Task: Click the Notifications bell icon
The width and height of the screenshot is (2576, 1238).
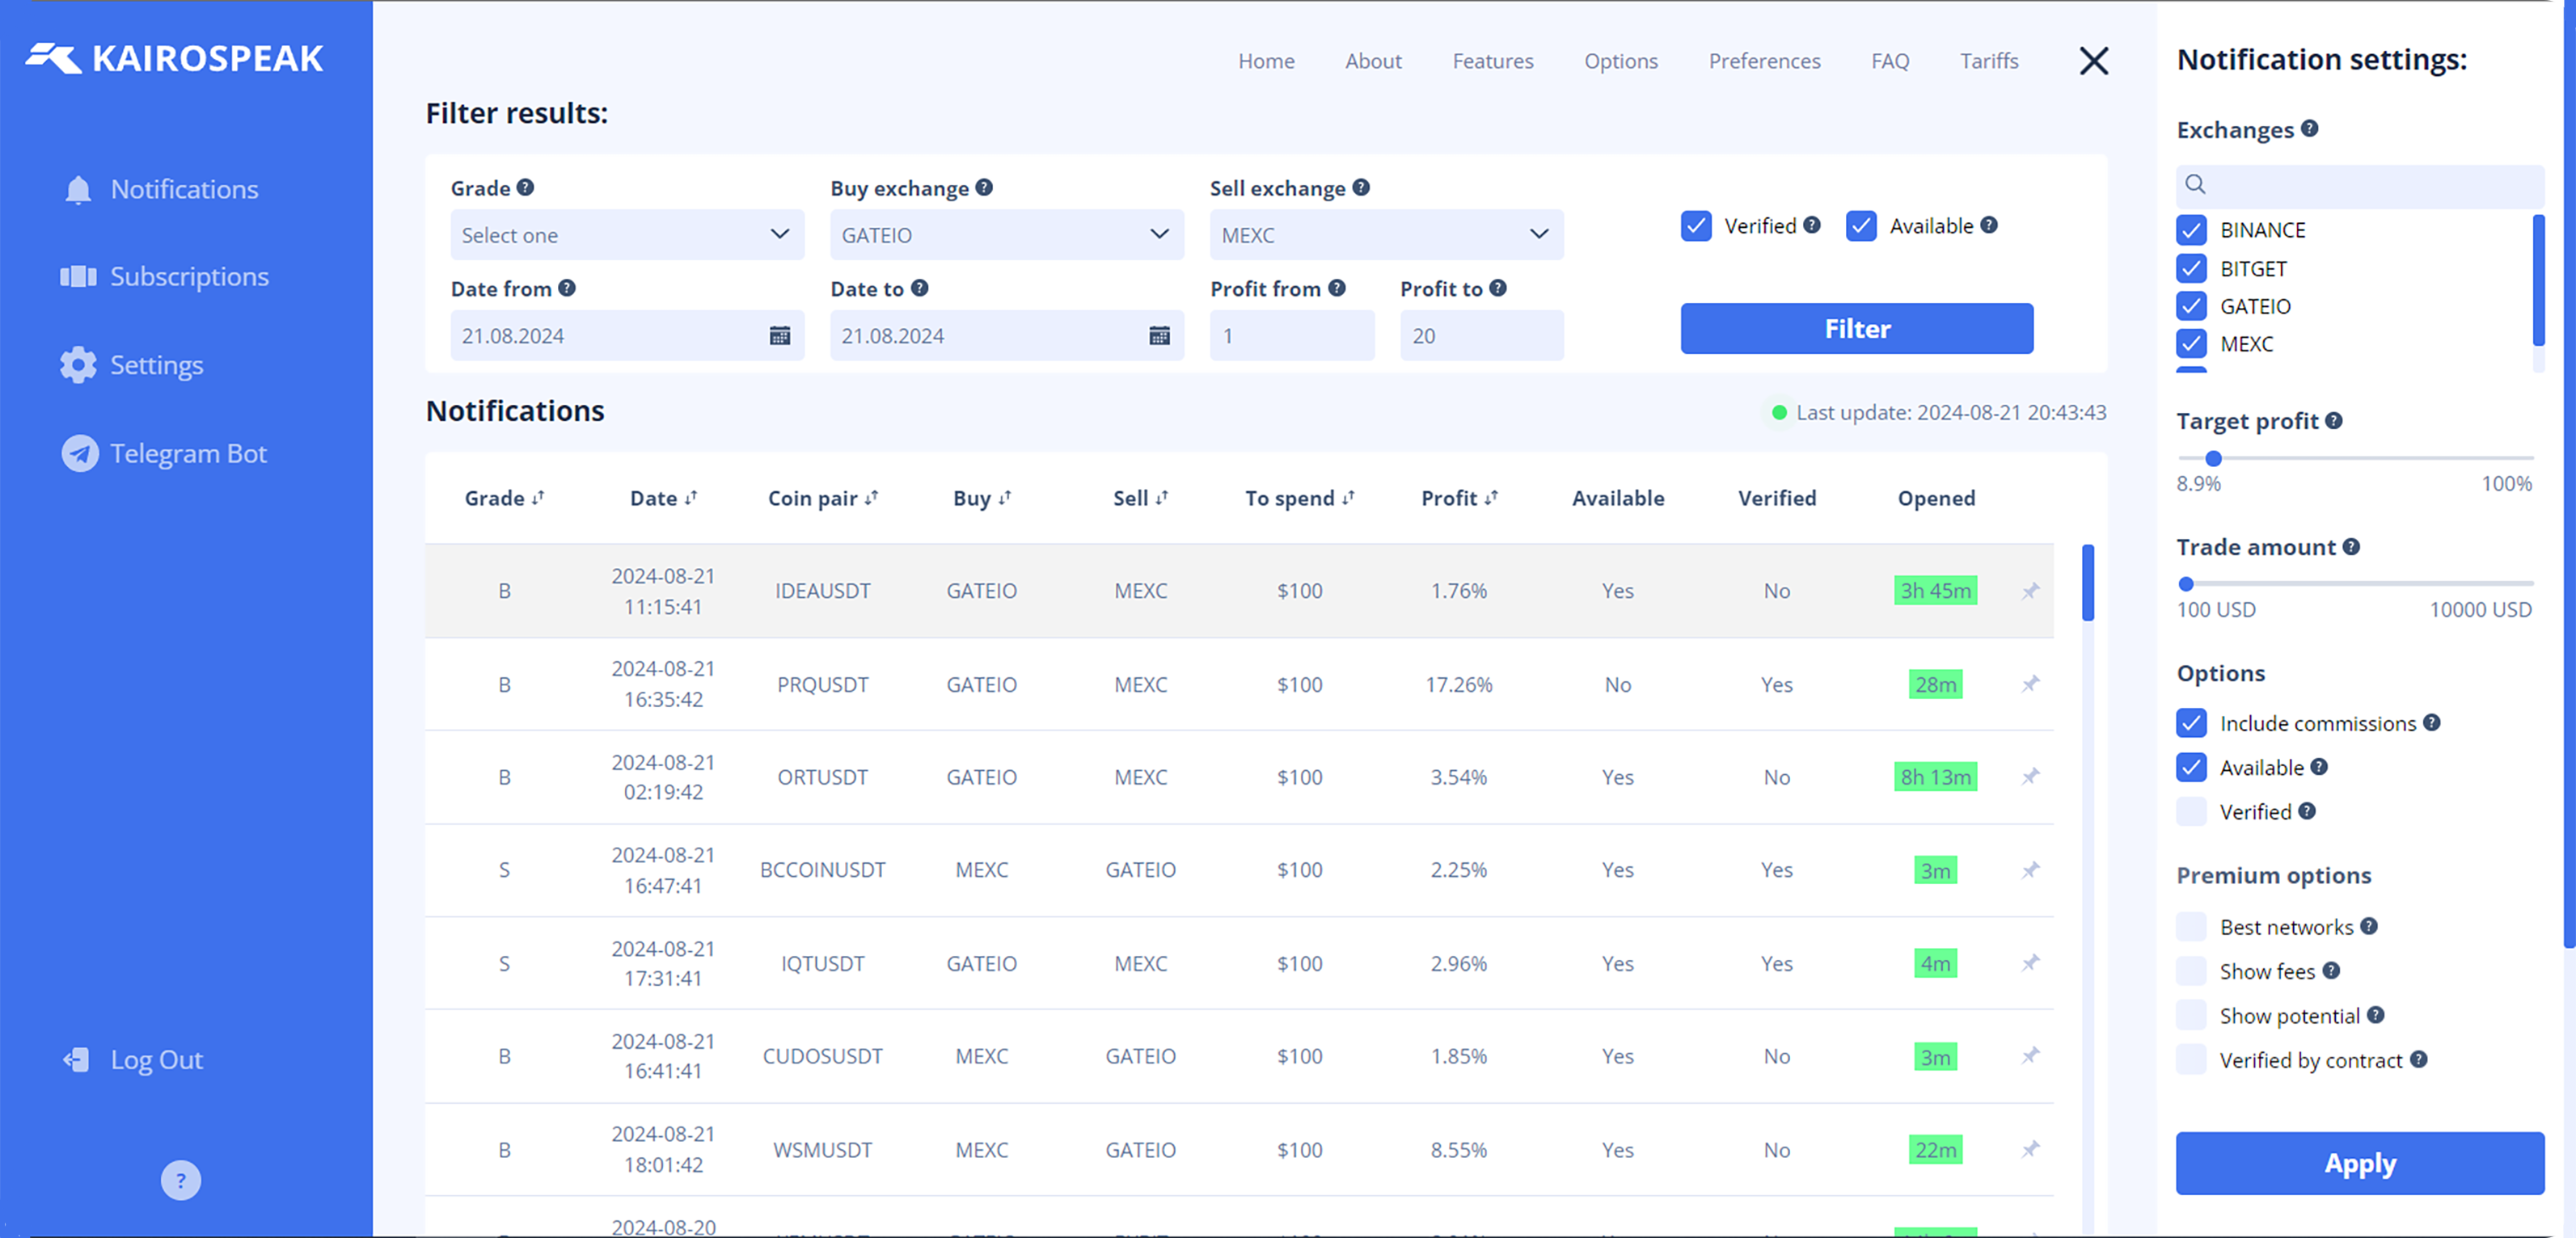Action: [x=78, y=190]
